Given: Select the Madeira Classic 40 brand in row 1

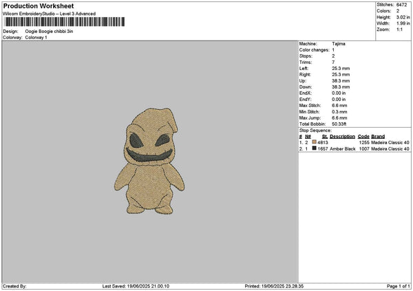Looking at the screenshot, I should point(391,142).
